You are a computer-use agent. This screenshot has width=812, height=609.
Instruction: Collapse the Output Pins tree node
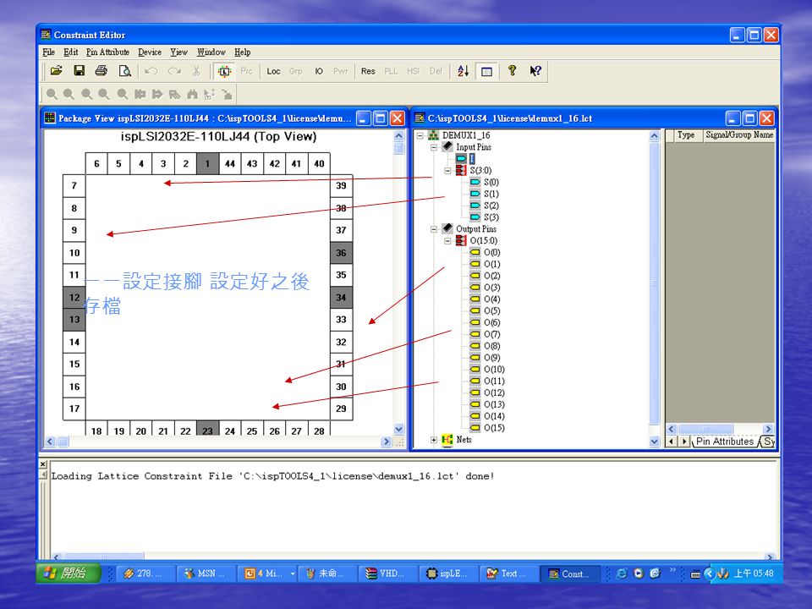pyautogui.click(x=434, y=229)
